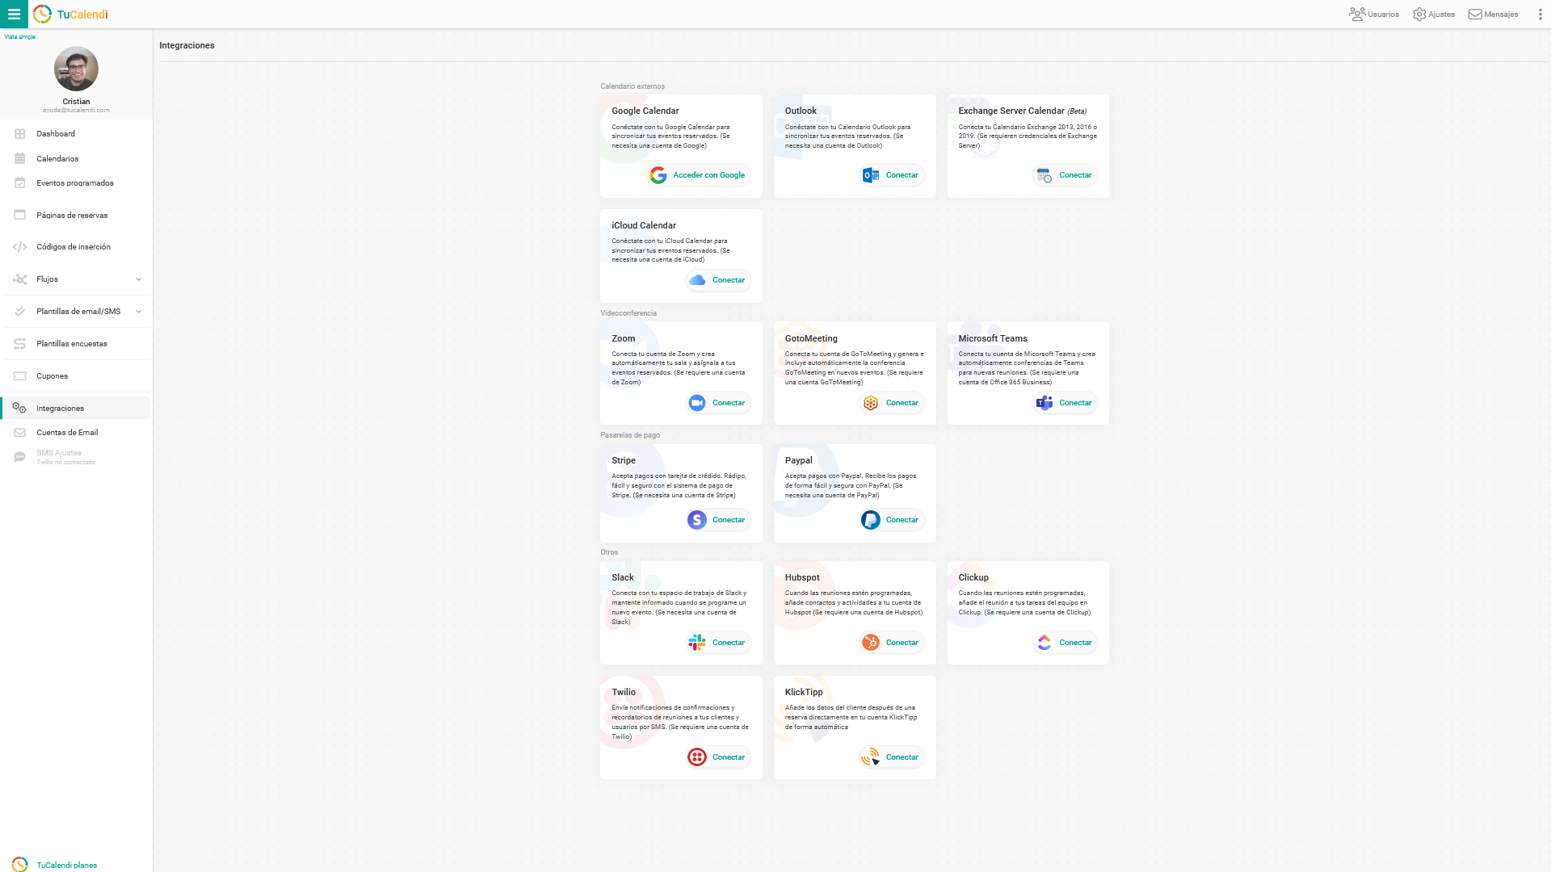Click the Slack integration icon
This screenshot has width=1551, height=872.
tap(696, 642)
